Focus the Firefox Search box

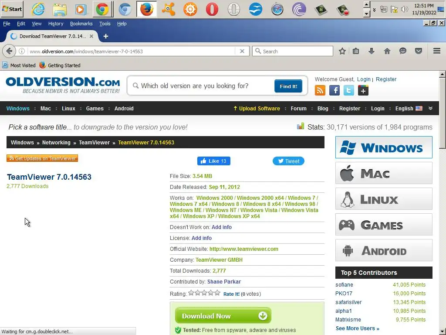click(292, 51)
